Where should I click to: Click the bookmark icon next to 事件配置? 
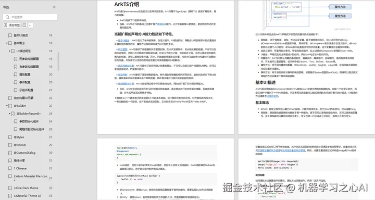coord(16,82)
